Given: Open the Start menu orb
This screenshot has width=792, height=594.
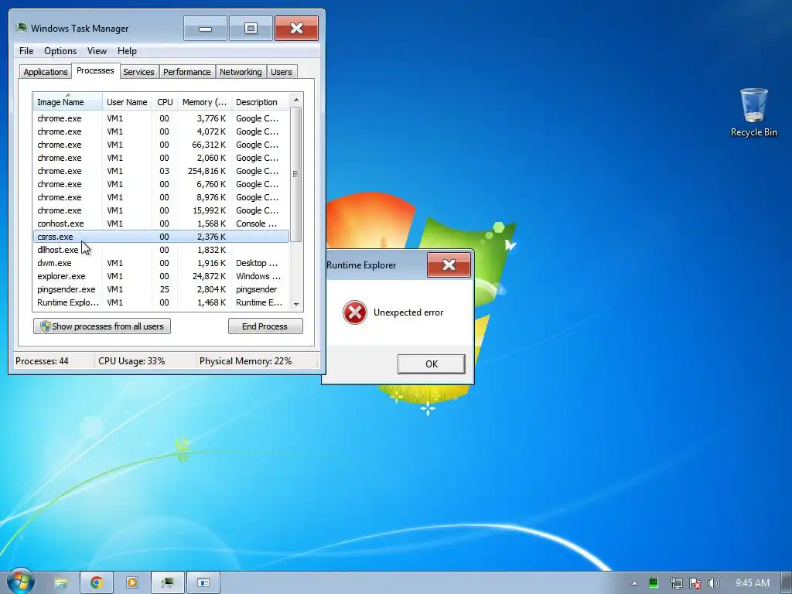Looking at the screenshot, I should point(20,582).
